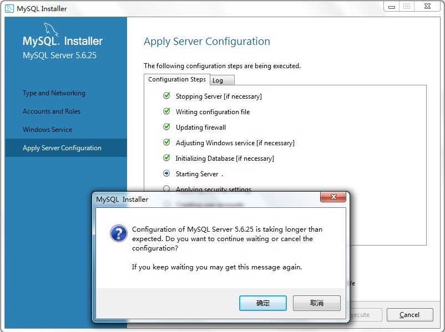Click the 'Stopping Server [if necessary]' step text
Viewport: 445px width, 332px height.
(x=219, y=96)
